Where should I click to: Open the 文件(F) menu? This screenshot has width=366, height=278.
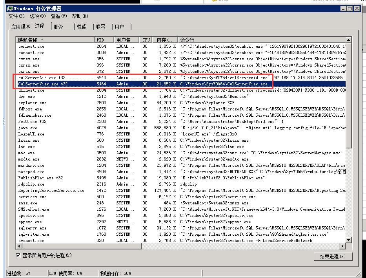point(16,16)
